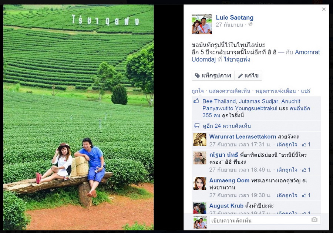Image resolution: width=333 pixels, height=233 pixels.
Task: Click thumbs-up icon on Aumaeng Oom's comment
Action: click(x=305, y=195)
